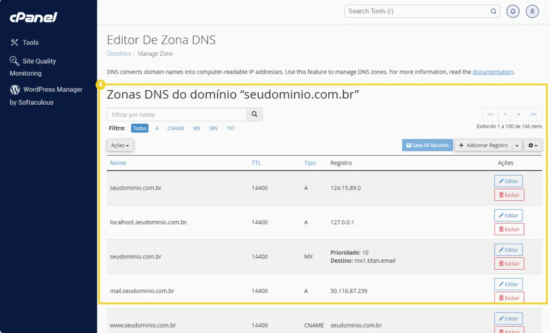Filter records by MX type
The height and width of the screenshot is (333, 551).
(x=197, y=128)
